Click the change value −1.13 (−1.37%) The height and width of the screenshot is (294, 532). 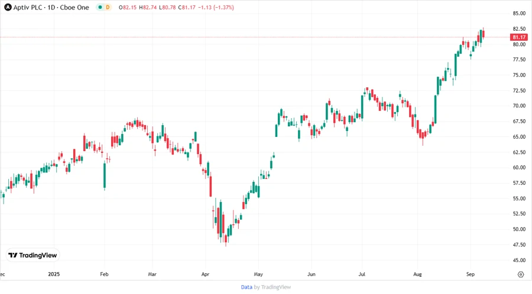pos(216,8)
